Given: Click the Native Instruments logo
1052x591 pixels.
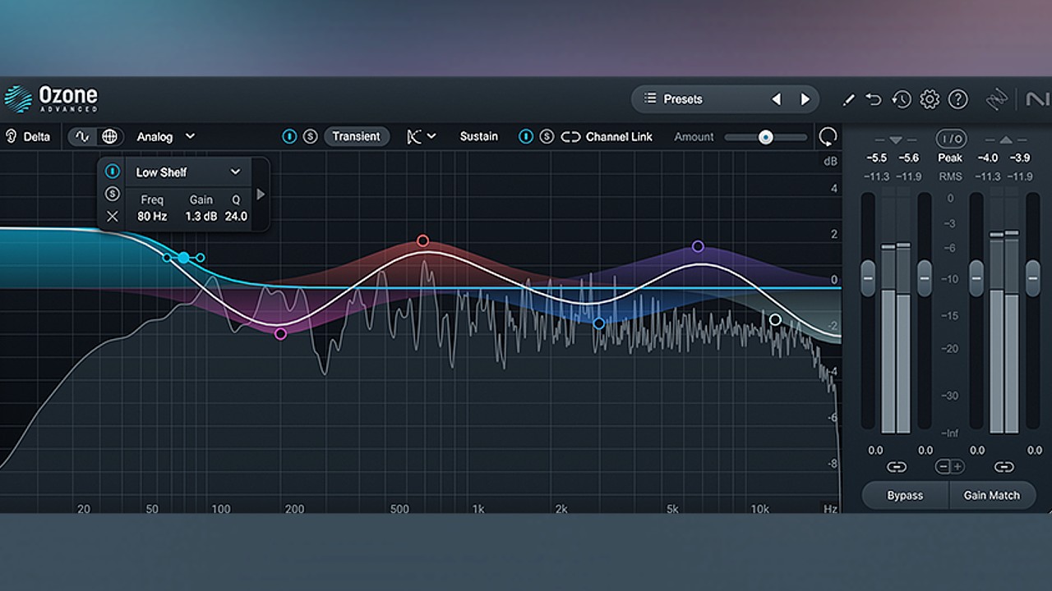Looking at the screenshot, I should pos(1037,99).
